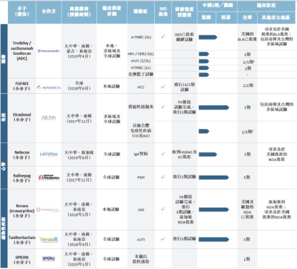Image resolution: width=297 pixels, height=269 pixels.
Task: Select the 其他亞太地區 column header
Action: (x=276, y=18)
